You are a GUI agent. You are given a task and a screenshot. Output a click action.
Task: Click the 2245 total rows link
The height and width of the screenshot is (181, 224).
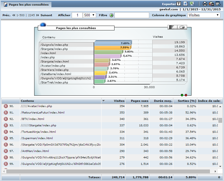(31, 15)
